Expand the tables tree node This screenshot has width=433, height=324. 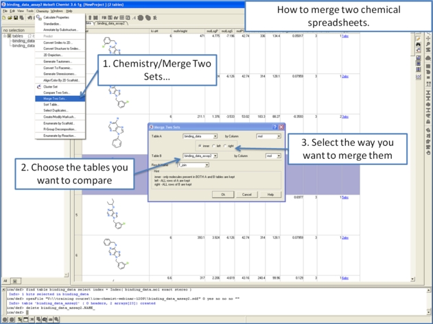pos(5,36)
